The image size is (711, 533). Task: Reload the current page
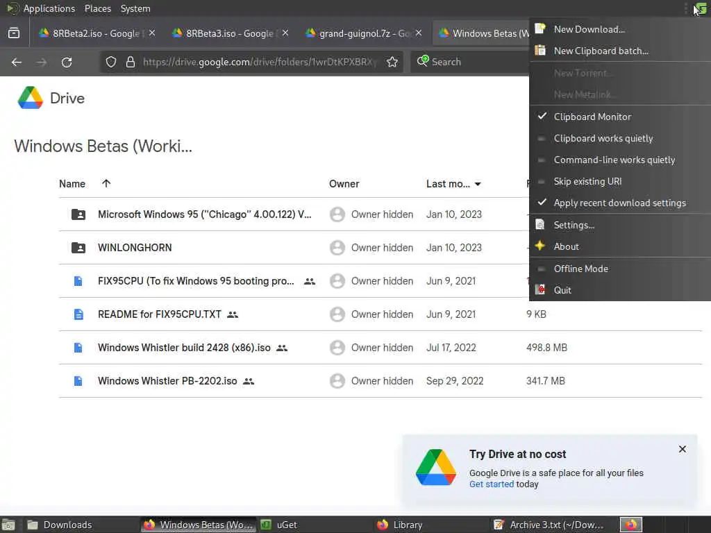(67, 62)
